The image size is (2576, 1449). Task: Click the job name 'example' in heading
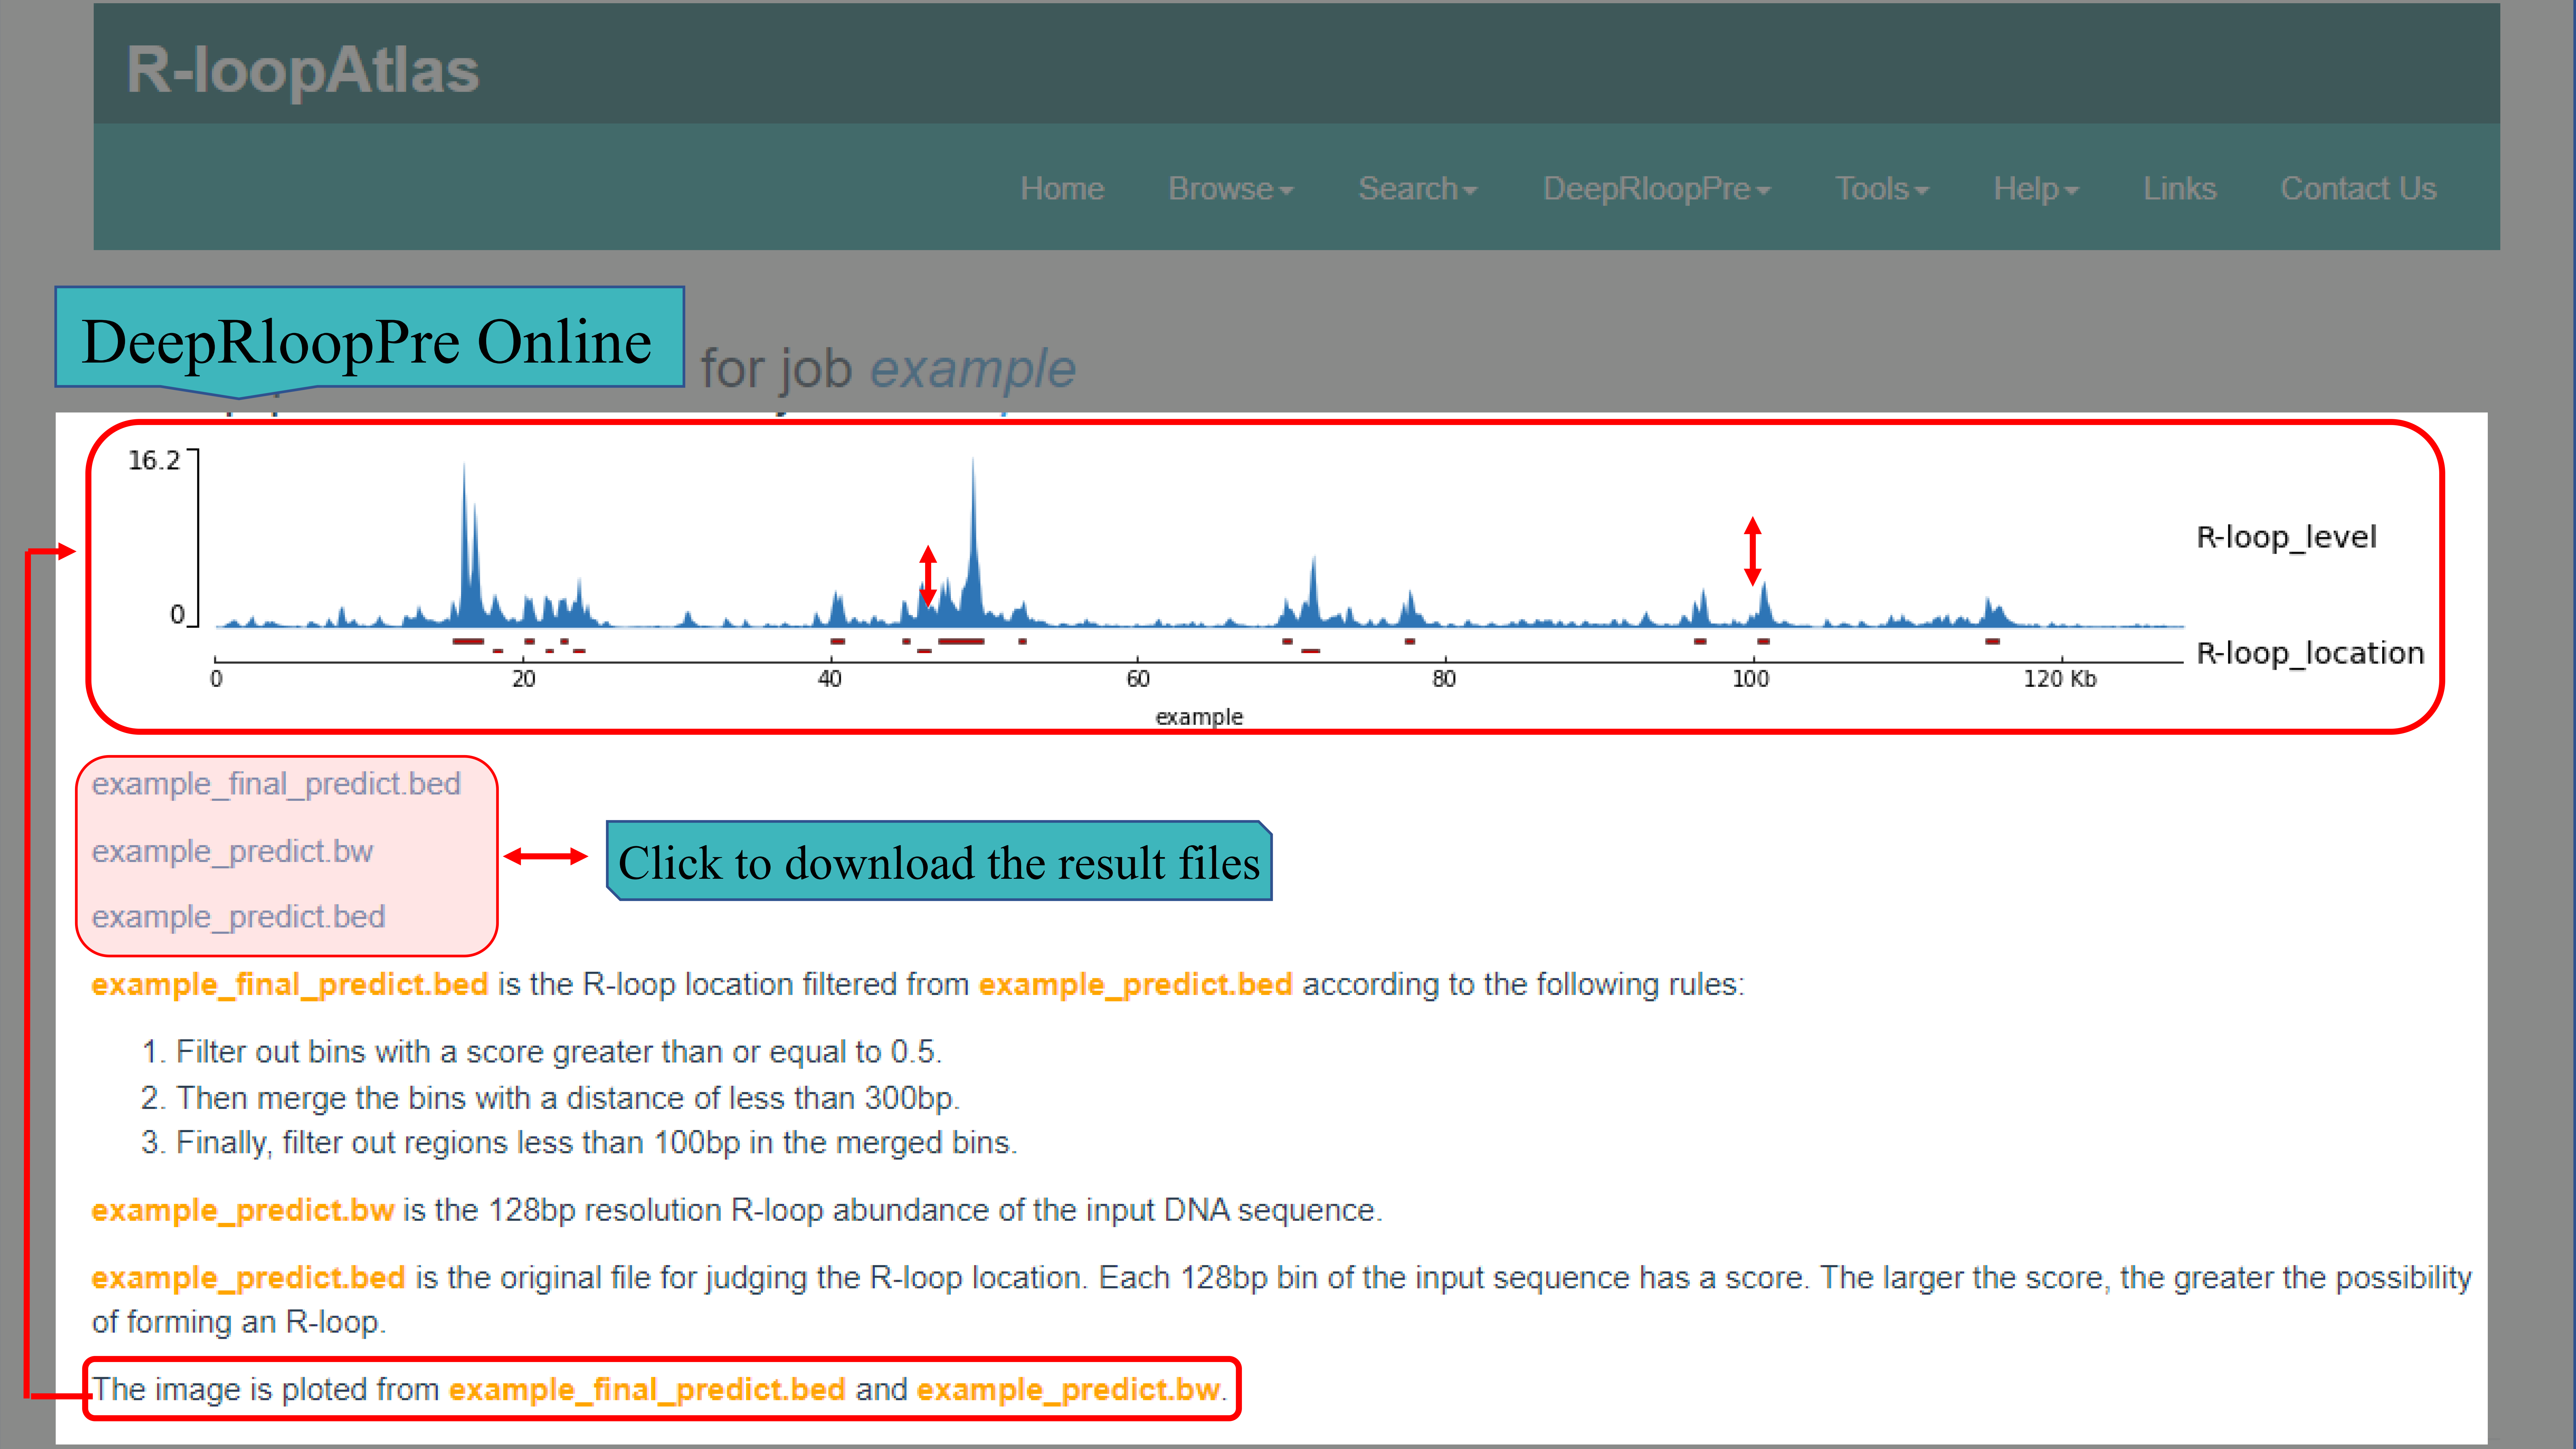coord(972,368)
